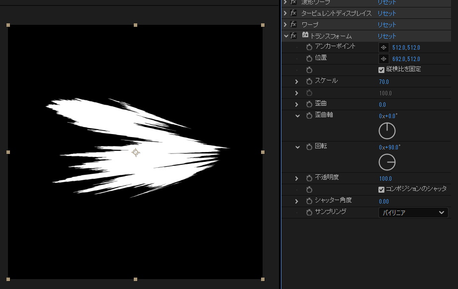Viewport: 458px width, 289px height.
Task: Click the アンカーポイント stopwatch icon
Action: (309, 47)
